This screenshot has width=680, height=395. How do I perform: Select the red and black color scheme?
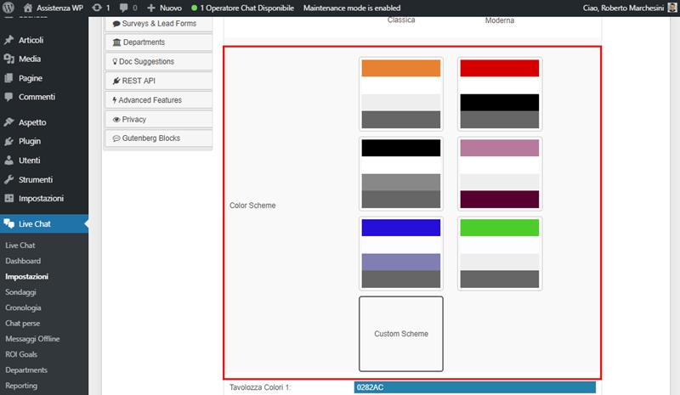pyautogui.click(x=500, y=93)
